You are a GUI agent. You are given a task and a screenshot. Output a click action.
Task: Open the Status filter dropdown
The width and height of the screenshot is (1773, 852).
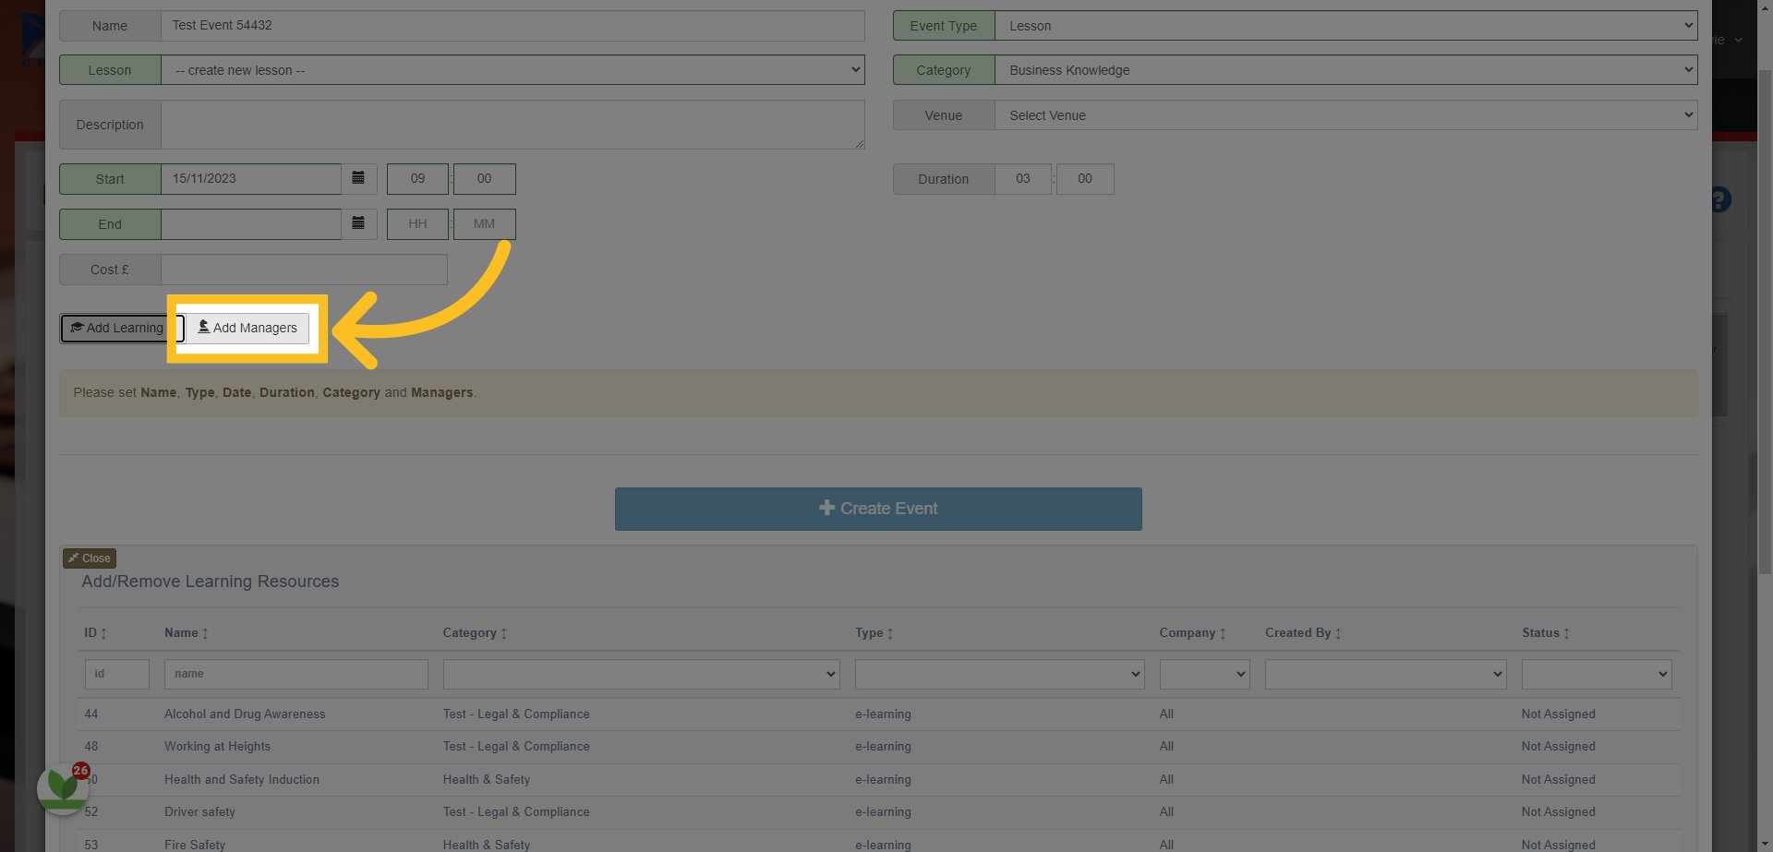click(x=1597, y=674)
